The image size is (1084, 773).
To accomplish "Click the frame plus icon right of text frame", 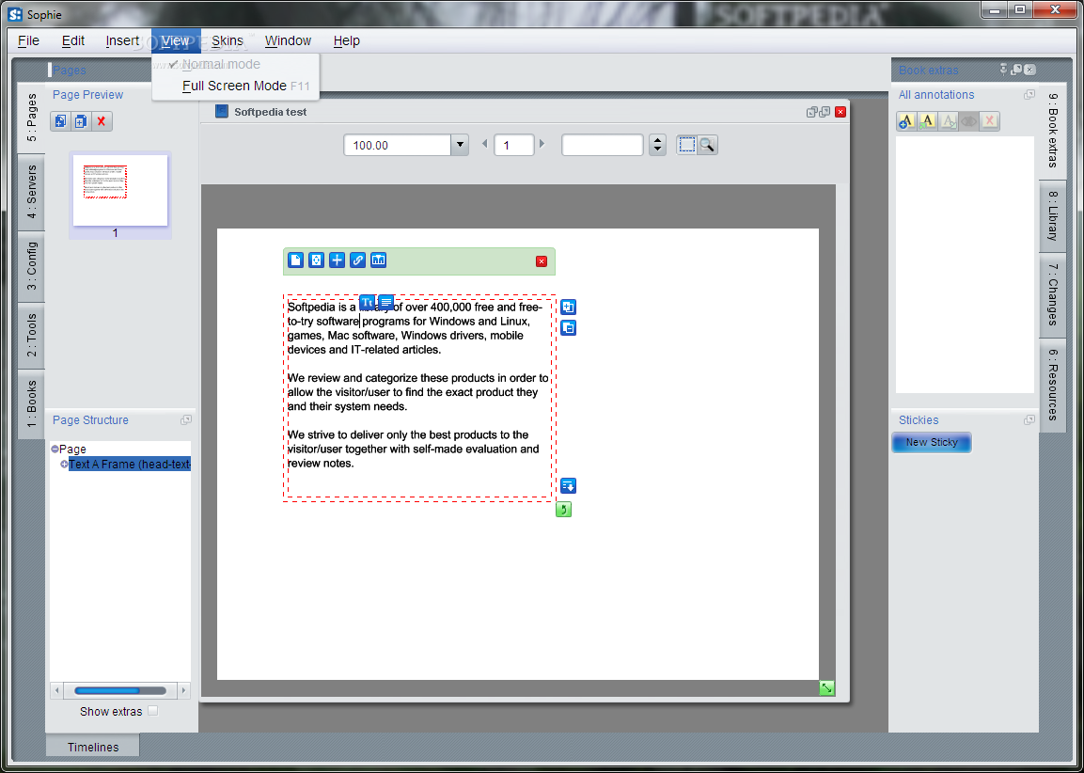I will click(x=568, y=307).
